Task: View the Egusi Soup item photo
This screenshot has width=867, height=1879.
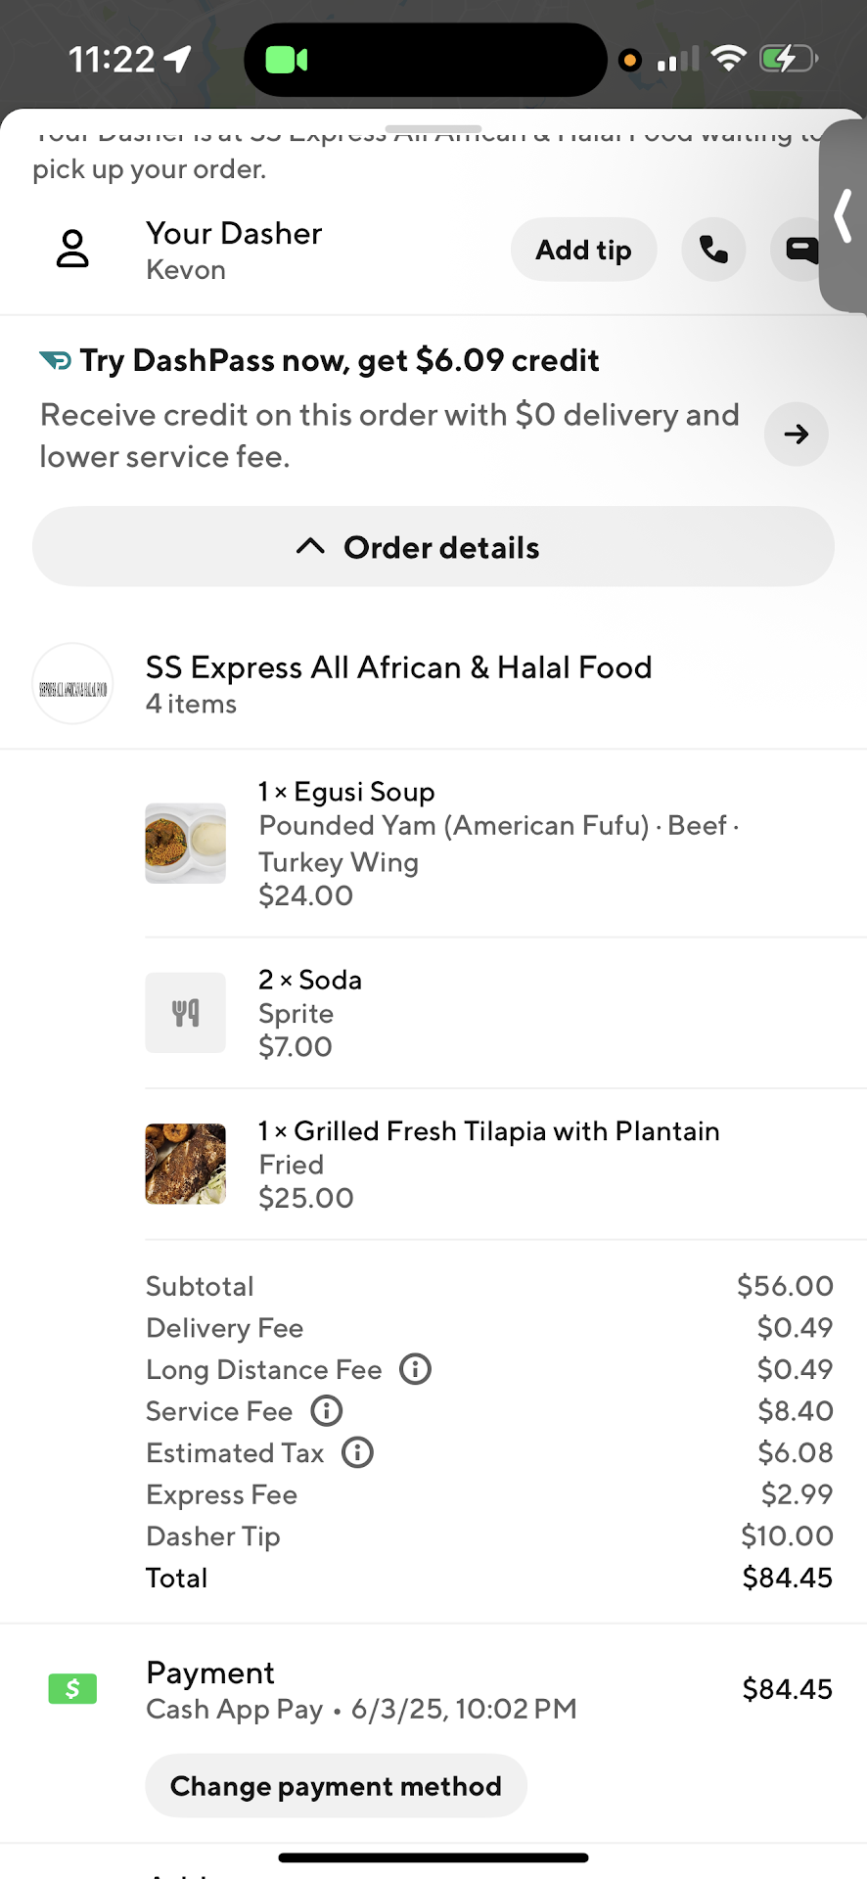Action: pos(185,843)
